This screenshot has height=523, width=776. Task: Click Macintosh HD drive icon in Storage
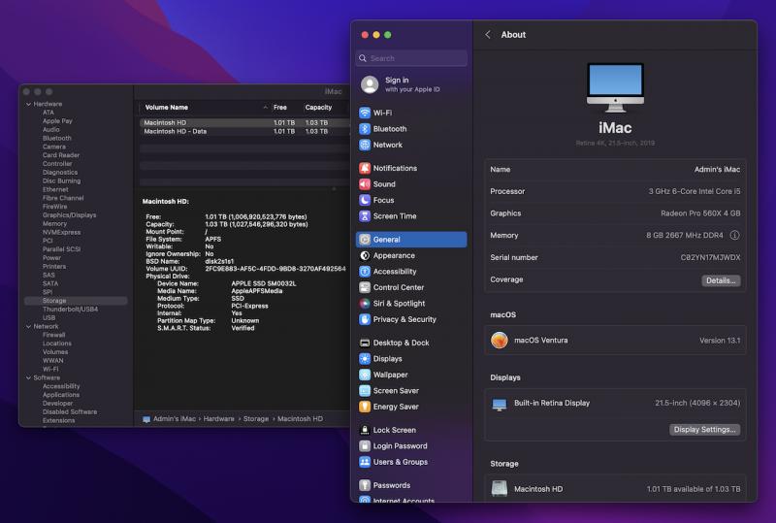pyautogui.click(x=500, y=489)
